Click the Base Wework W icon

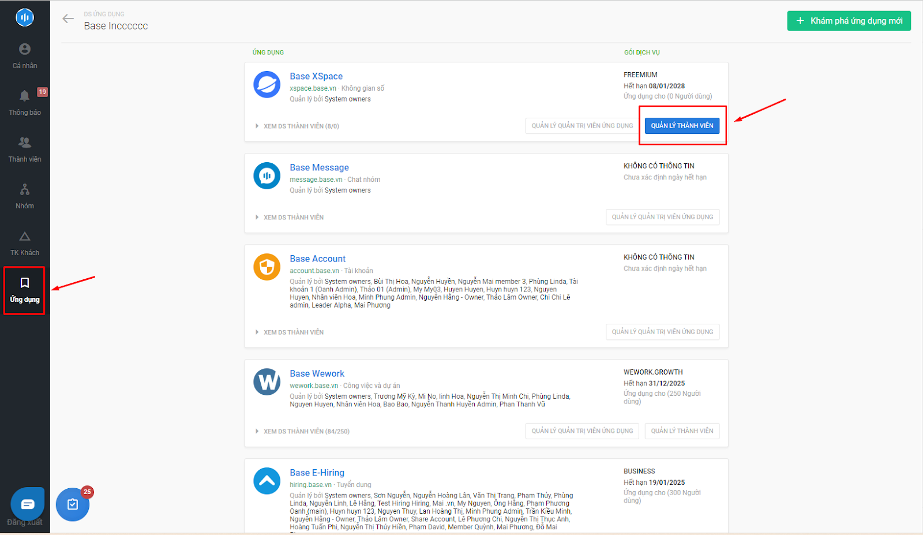point(267,382)
